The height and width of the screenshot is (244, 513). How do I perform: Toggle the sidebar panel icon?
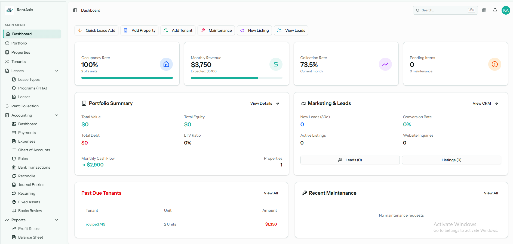[x=75, y=10]
